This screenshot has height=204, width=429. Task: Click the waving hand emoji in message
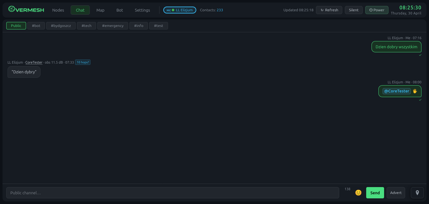pos(415,91)
